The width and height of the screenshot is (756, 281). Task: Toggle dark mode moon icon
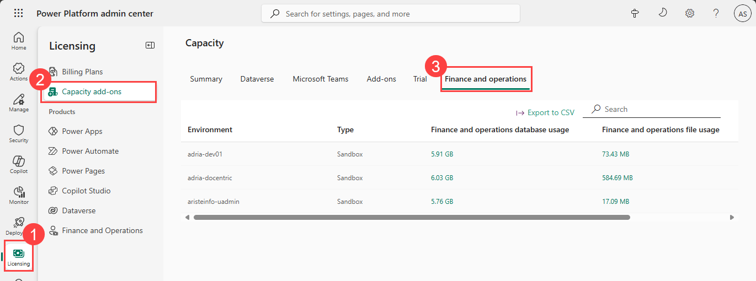[663, 14]
